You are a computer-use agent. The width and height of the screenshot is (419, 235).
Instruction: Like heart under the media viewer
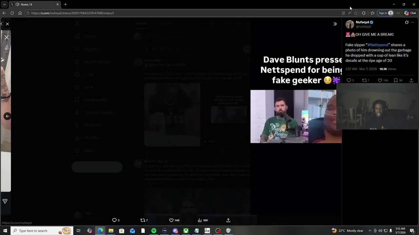[x=171, y=220]
